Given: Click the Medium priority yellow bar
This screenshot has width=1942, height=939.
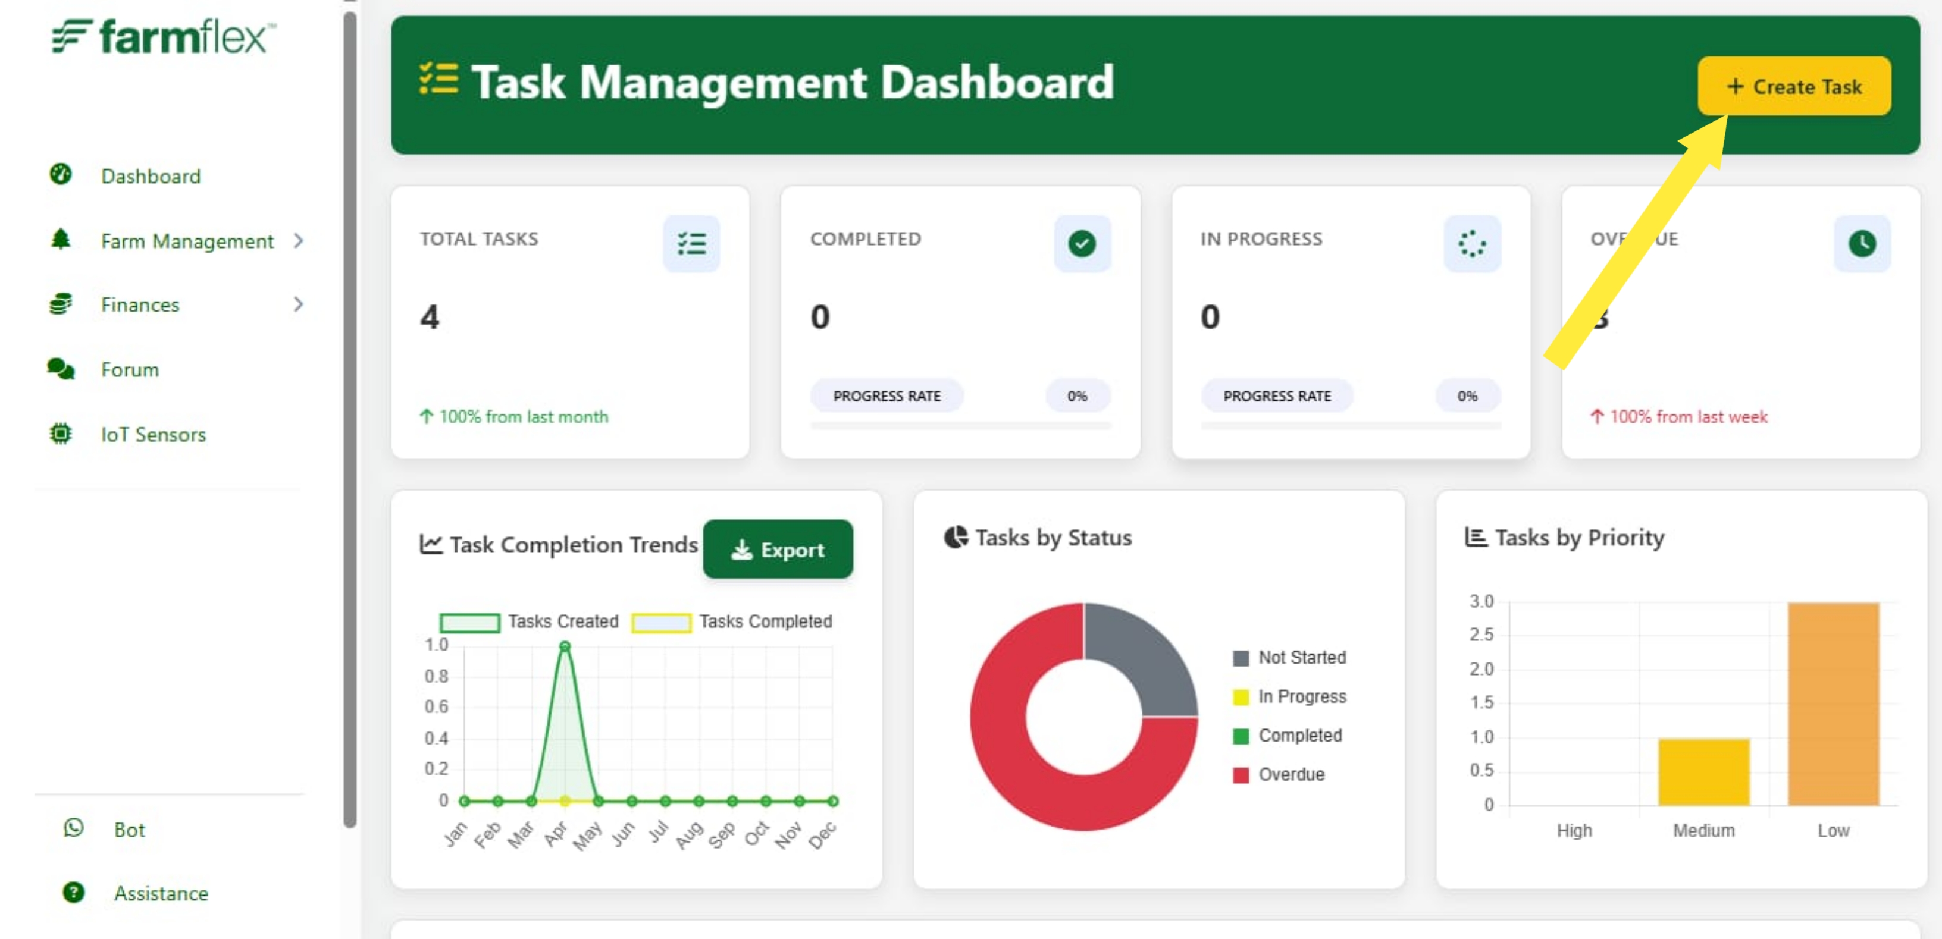Looking at the screenshot, I should coord(1703,772).
